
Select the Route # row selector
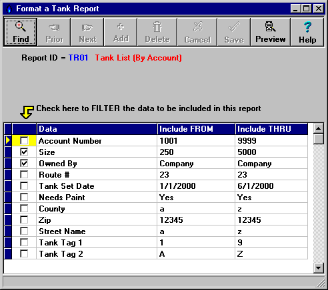(x=8, y=174)
